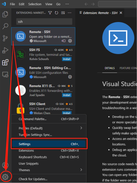Open the Search view in activity bar

[x=5, y=26]
